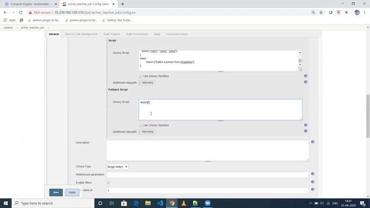
Task: Open Jenkins breadcrumb link
Action: (8, 28)
